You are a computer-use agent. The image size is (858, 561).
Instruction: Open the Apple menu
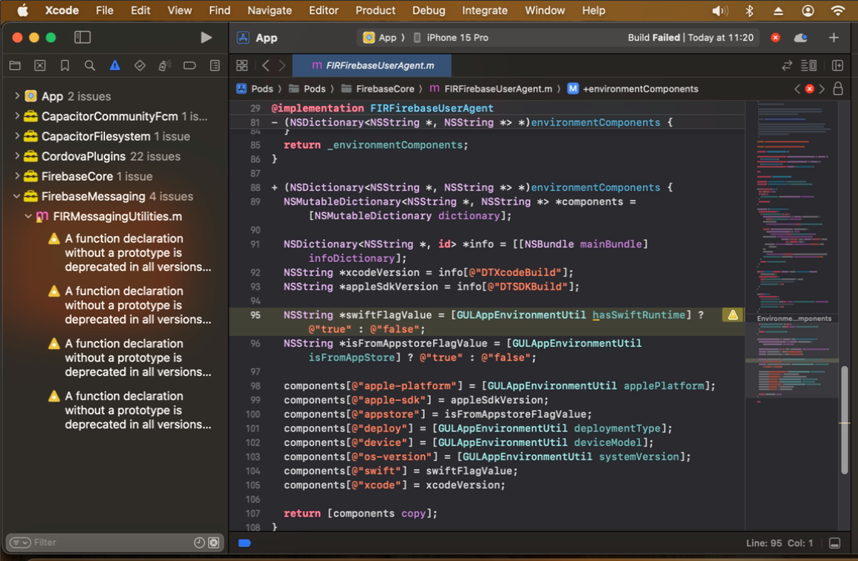pyautogui.click(x=22, y=10)
